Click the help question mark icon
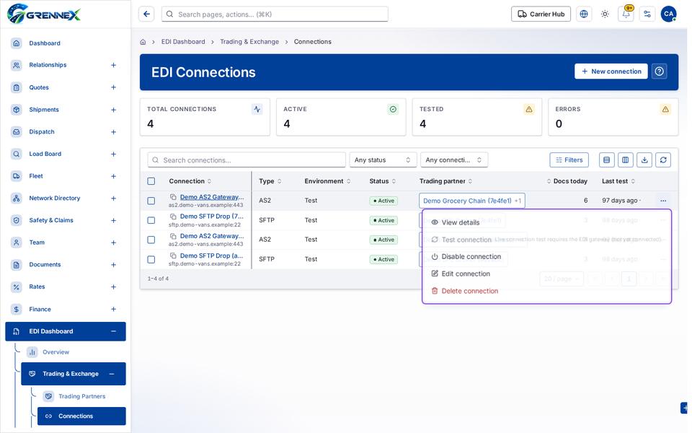 pos(660,71)
